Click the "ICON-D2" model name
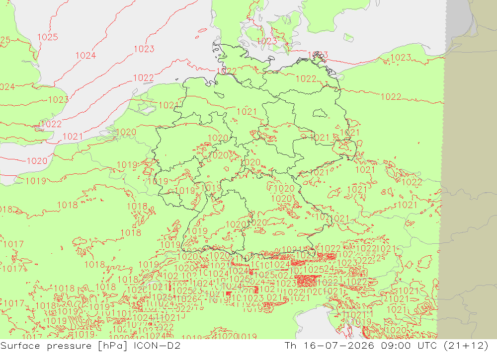 pos(157,345)
